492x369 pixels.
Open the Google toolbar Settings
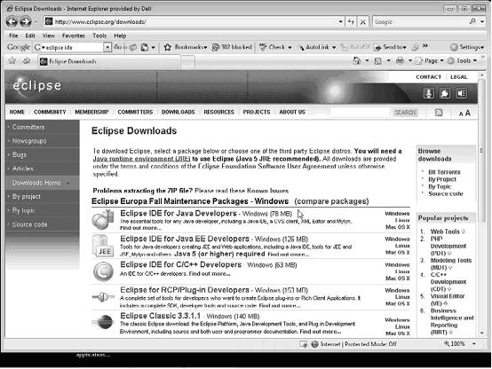point(466,47)
